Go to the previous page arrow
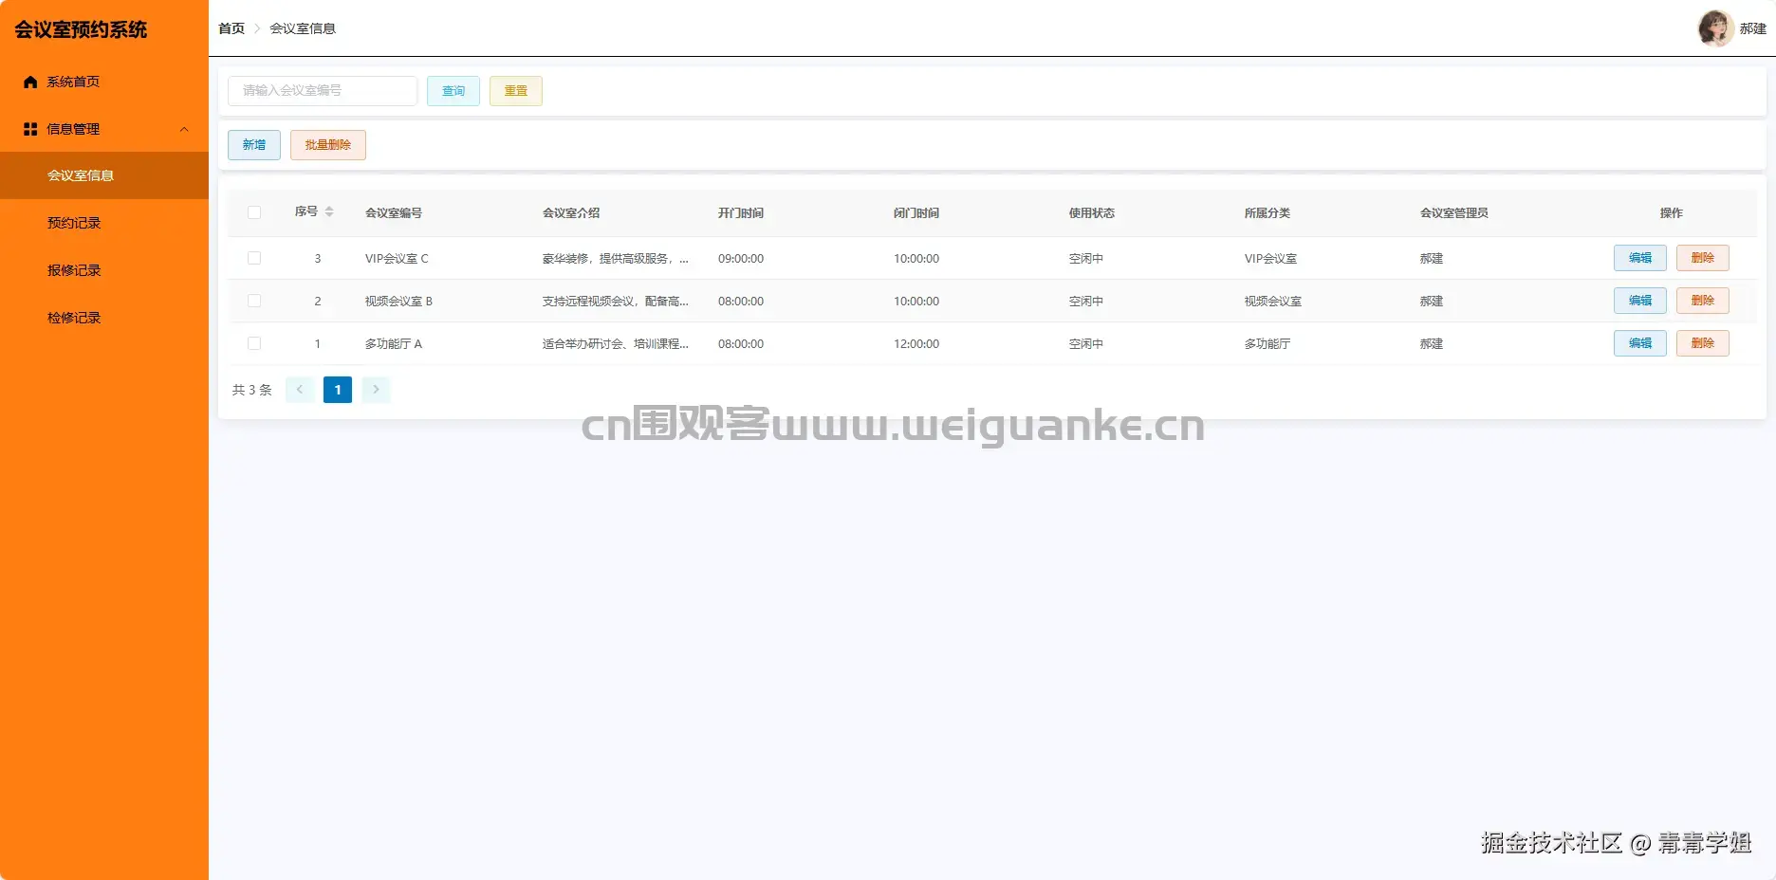1776x880 pixels. (300, 390)
